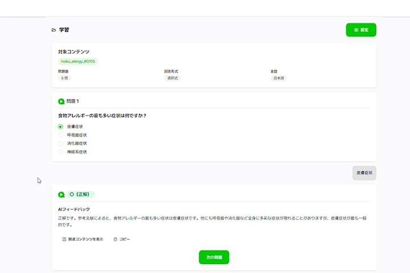This screenshot has width=410, height=273.
Task: Choose the 呼吸器症状 radio option
Action: pyautogui.click(x=60, y=135)
